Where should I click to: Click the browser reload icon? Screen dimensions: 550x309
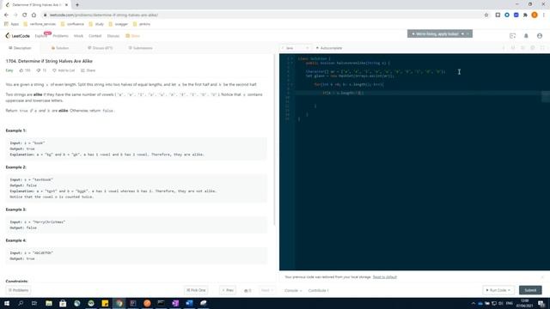tap(25, 15)
